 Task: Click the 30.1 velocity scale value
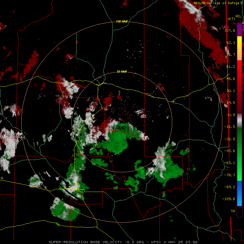pos(231,91)
